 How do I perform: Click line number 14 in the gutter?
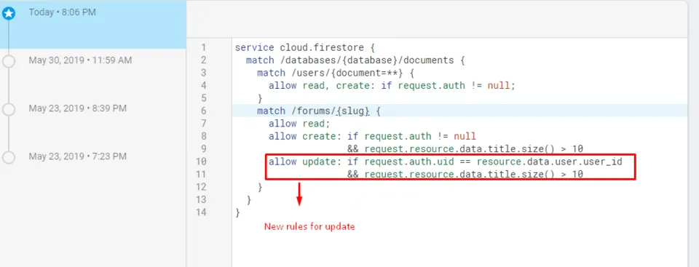(x=201, y=212)
